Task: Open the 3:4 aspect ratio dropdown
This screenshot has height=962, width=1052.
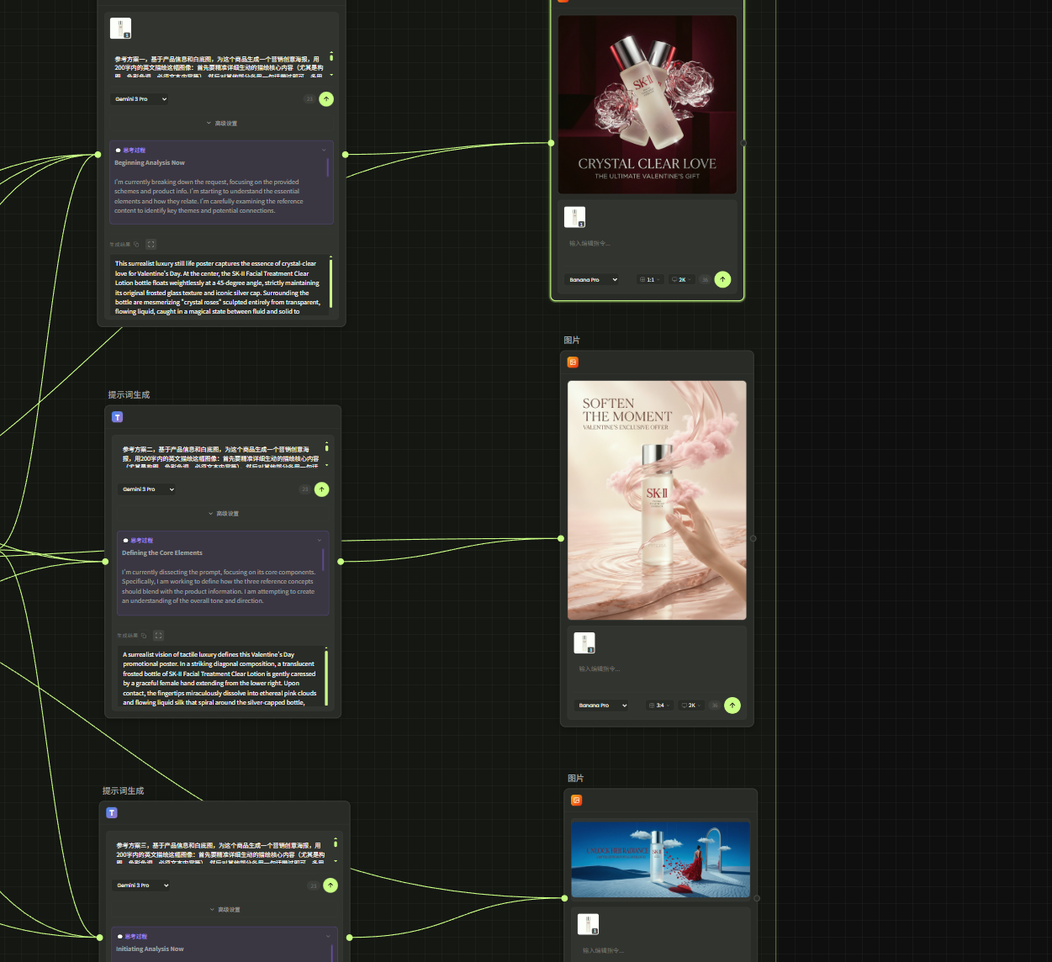Action: (x=658, y=706)
